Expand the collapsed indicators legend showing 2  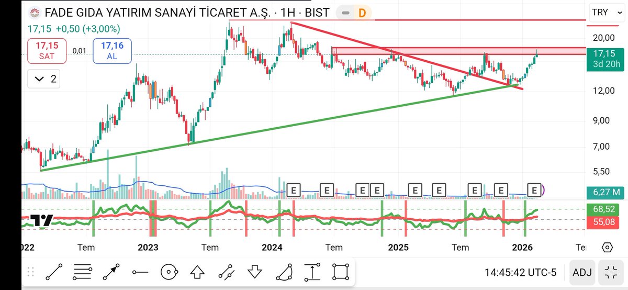point(45,79)
